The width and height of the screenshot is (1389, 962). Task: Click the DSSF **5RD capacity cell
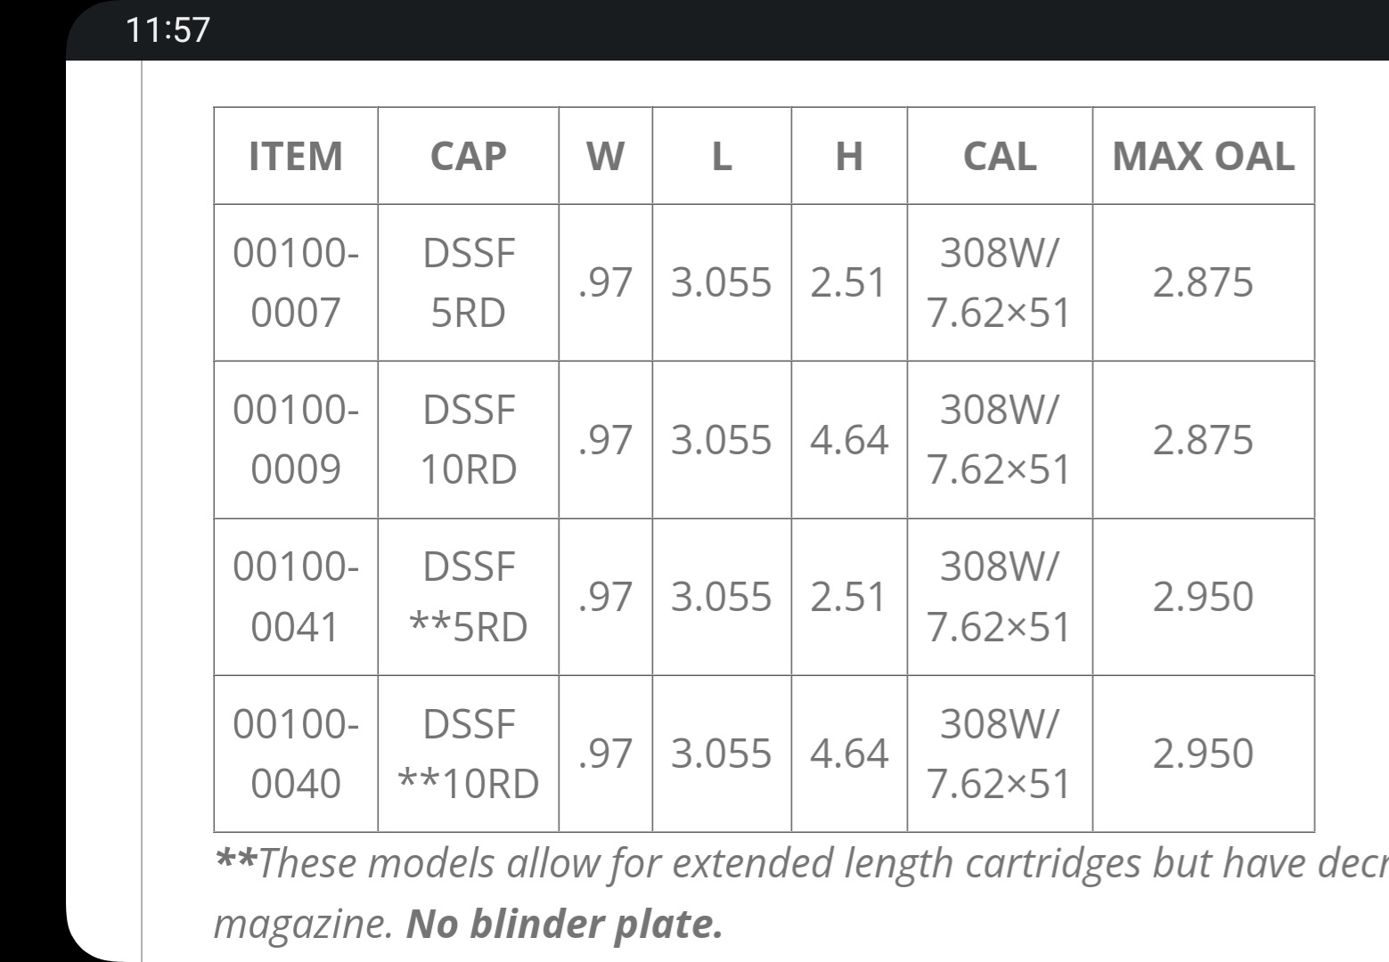[469, 597]
